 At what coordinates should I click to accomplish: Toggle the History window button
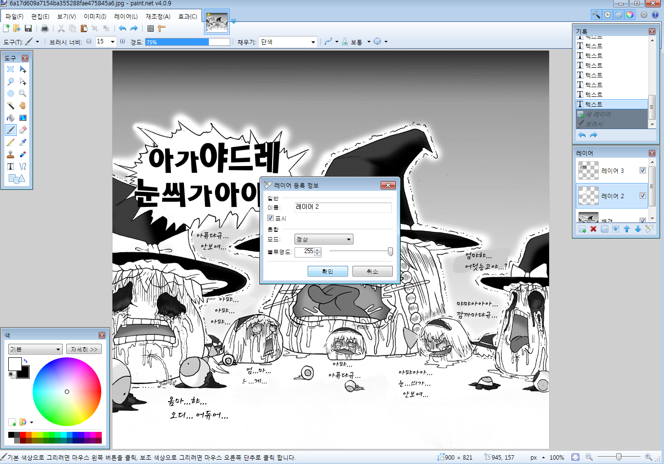coord(608,15)
